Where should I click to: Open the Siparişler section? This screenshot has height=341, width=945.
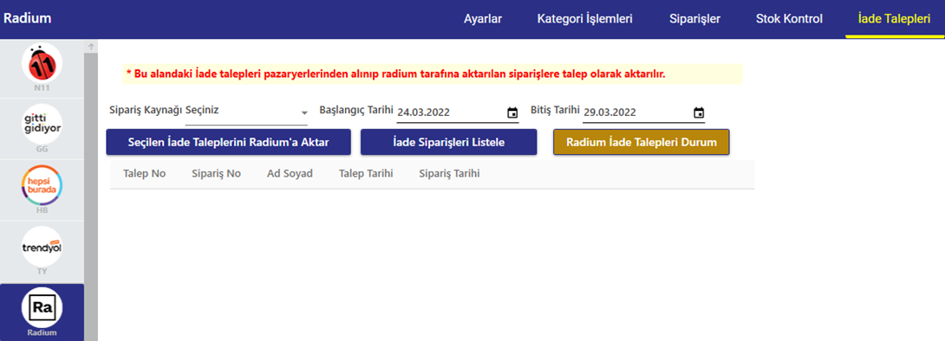695,19
